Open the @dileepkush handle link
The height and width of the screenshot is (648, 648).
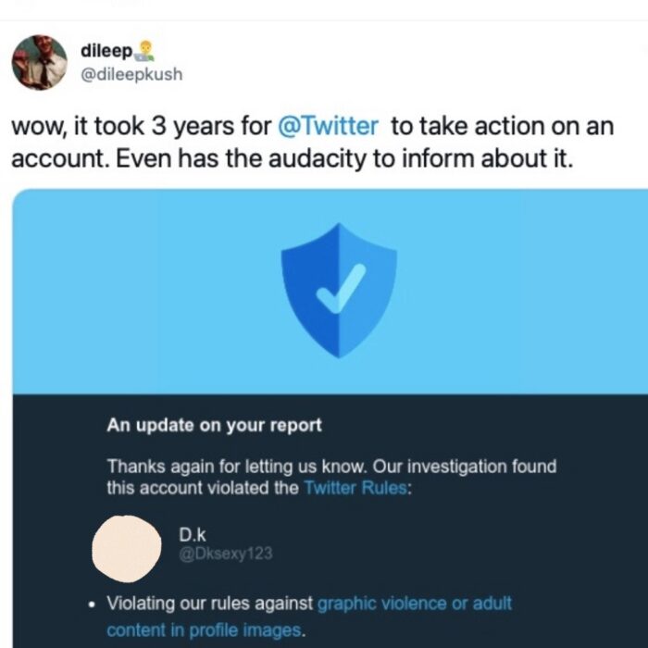[131, 74]
